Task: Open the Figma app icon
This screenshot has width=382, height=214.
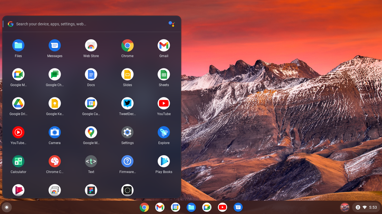Action: [x=91, y=190]
